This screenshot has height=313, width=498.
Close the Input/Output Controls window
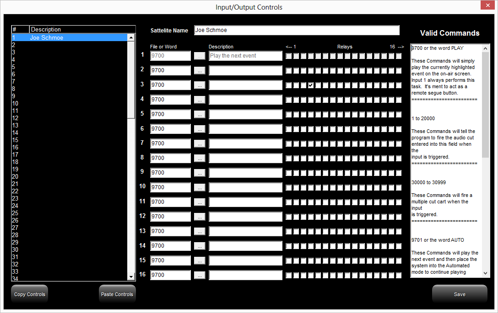(x=487, y=5)
